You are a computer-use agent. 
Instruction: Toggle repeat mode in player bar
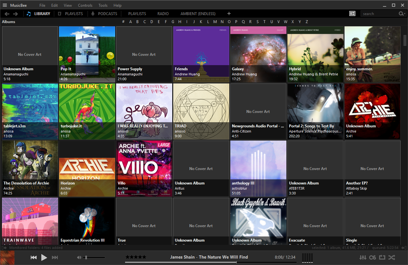[382, 257]
